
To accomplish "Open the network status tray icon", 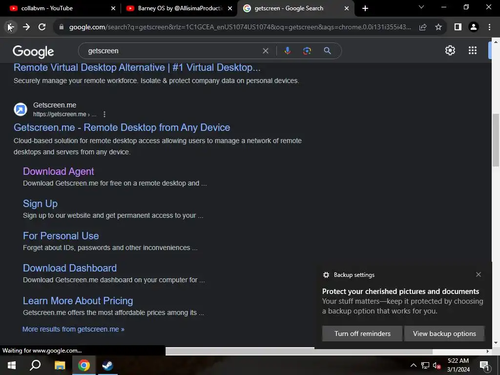I will point(425,365).
